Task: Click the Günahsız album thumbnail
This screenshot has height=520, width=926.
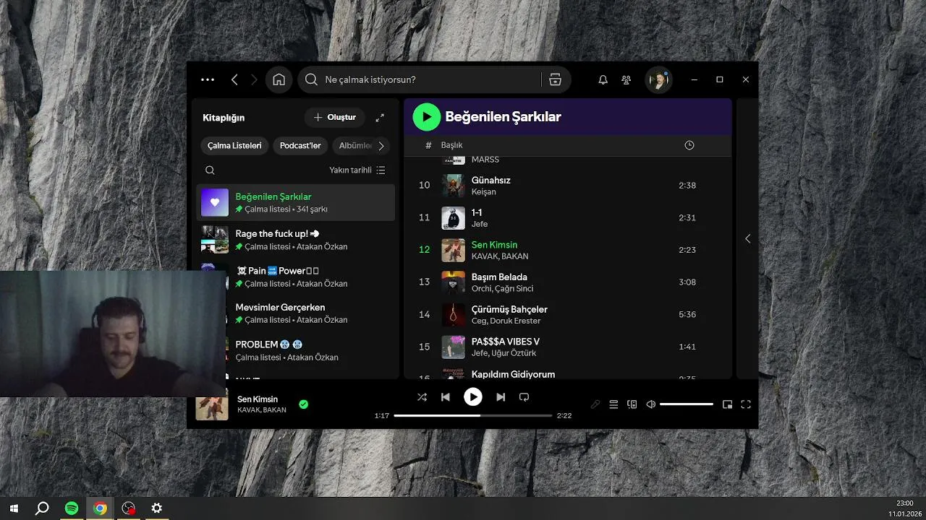Action: [454, 186]
